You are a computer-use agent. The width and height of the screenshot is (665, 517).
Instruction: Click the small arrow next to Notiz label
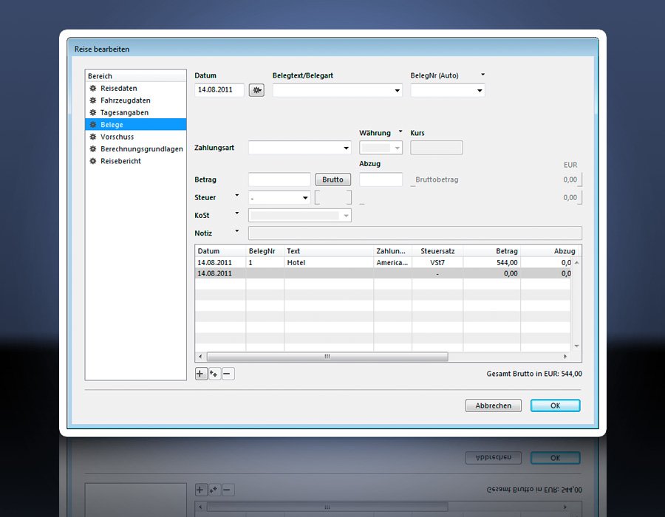pos(237,232)
